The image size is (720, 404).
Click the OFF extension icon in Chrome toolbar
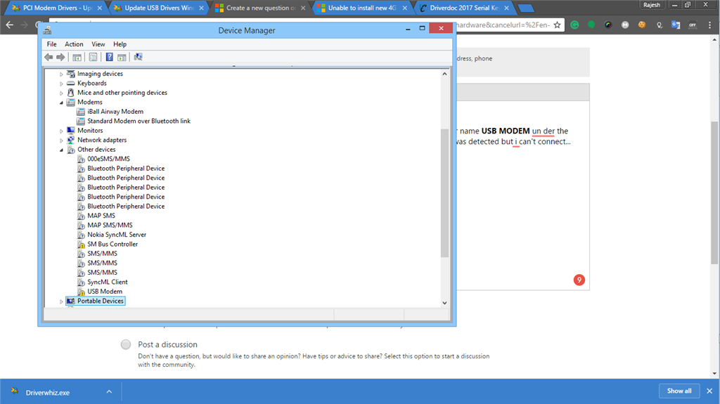[693, 25]
